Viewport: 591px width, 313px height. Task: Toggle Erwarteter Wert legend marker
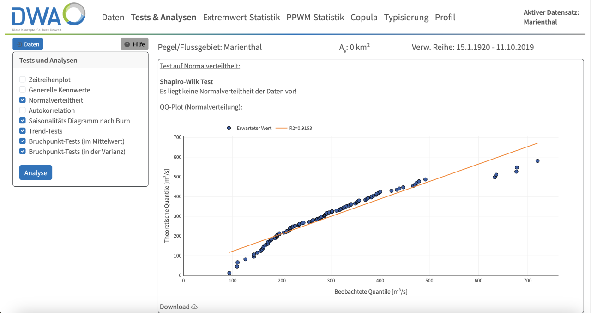click(x=229, y=128)
